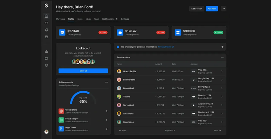This screenshot has height=139, width=271.
Task: Click the Grand Rapids avatar
Action: point(119,71)
